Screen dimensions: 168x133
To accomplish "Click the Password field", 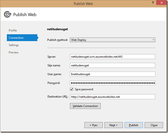I will point(112,83).
